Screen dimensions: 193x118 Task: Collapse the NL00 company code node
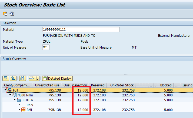click(x=10, y=95)
